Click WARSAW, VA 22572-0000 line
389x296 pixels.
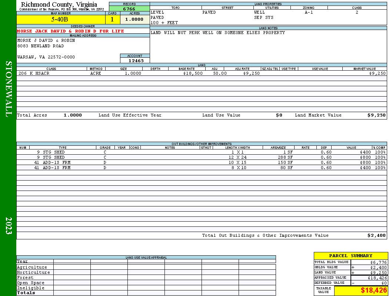click(46, 57)
